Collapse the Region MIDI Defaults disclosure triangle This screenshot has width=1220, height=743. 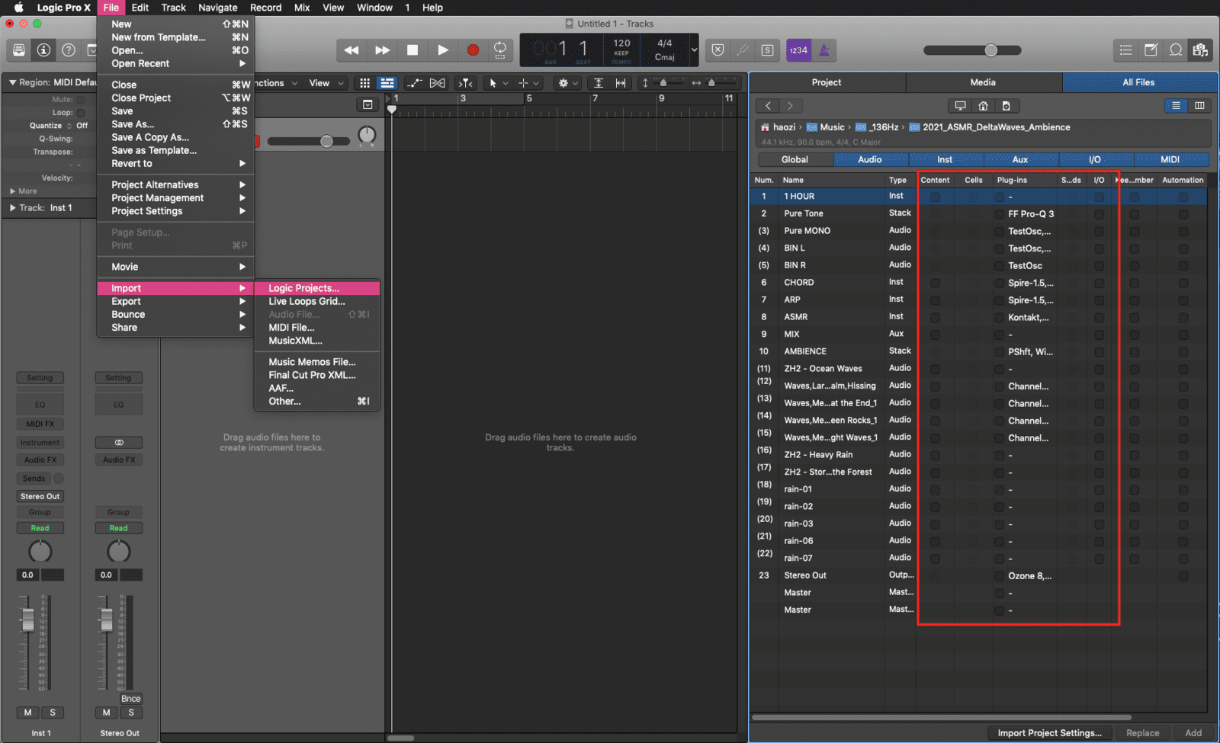[x=13, y=82]
